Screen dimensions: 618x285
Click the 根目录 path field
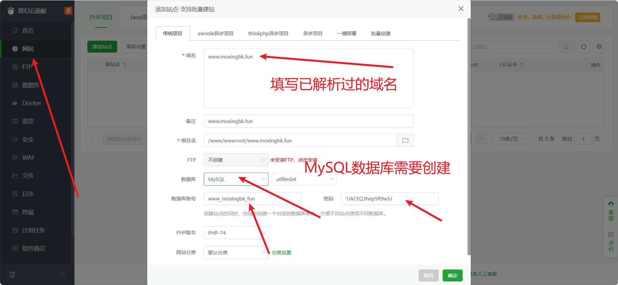click(x=300, y=140)
